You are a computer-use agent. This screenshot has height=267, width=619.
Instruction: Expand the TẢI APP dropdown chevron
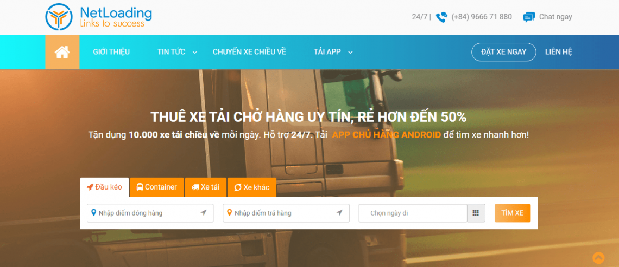pyautogui.click(x=350, y=53)
